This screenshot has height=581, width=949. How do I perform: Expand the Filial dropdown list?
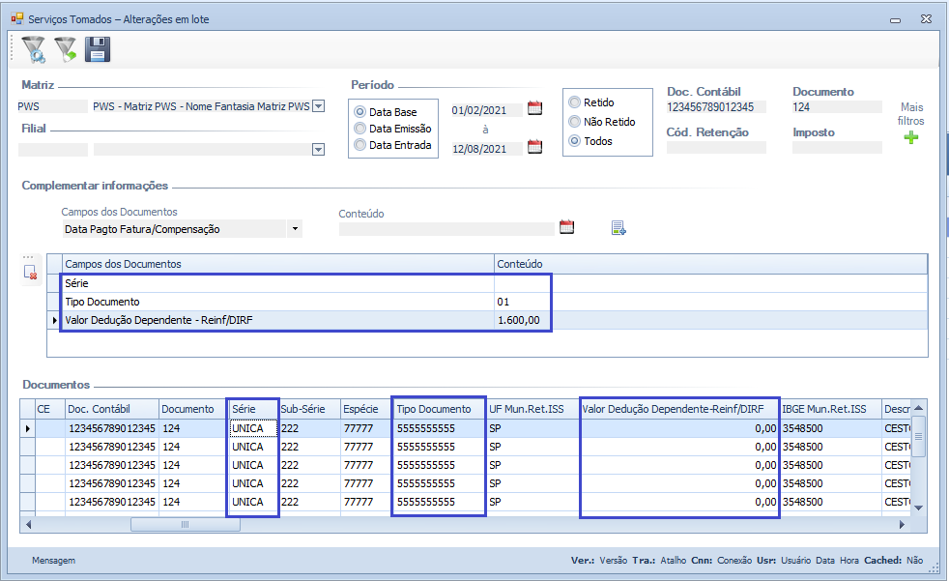click(x=318, y=150)
